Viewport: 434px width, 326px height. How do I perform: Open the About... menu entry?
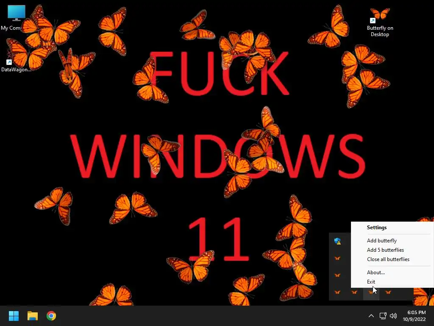[x=376, y=273]
